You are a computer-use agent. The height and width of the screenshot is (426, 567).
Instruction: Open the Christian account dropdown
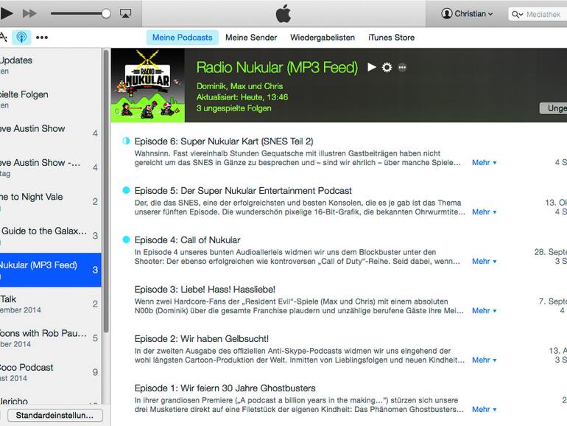[x=468, y=14]
